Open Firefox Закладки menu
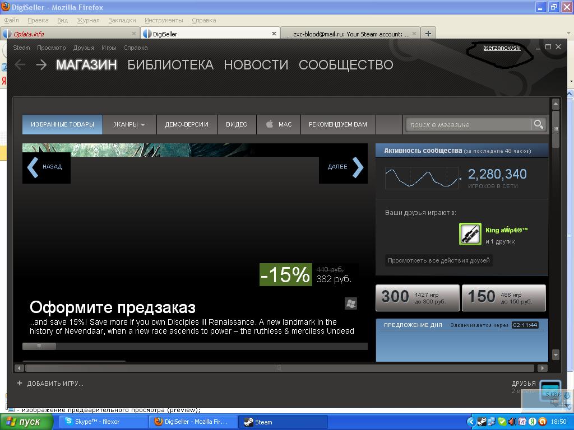Image resolution: width=574 pixels, height=430 pixels. pyautogui.click(x=122, y=20)
